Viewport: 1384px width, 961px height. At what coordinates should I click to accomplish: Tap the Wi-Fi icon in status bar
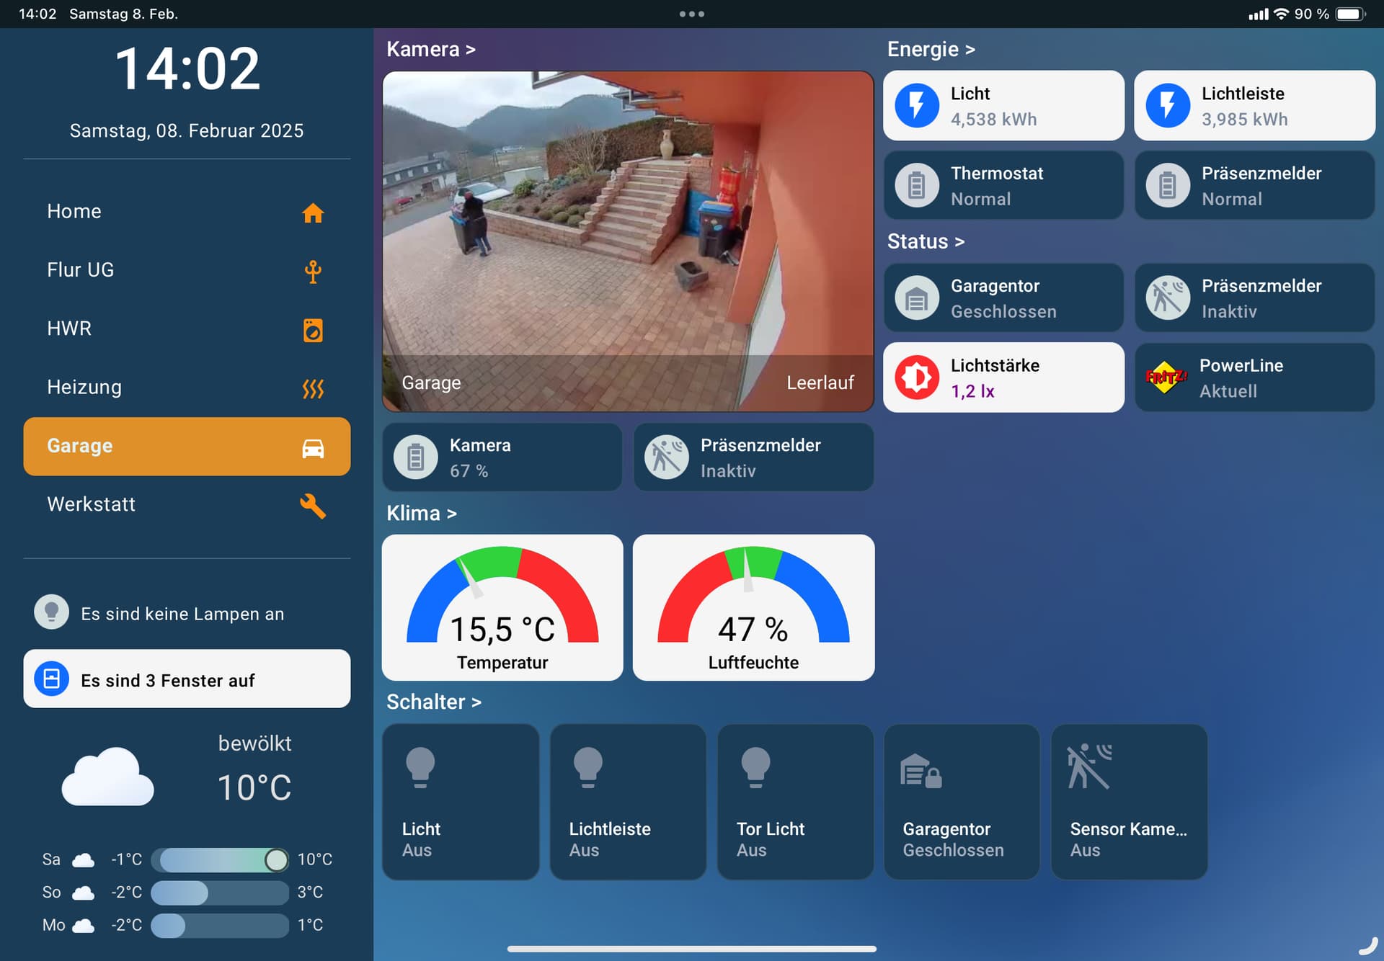[1281, 14]
